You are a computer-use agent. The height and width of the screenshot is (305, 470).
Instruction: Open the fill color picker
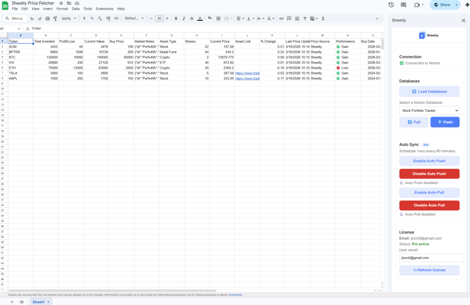click(210, 18)
